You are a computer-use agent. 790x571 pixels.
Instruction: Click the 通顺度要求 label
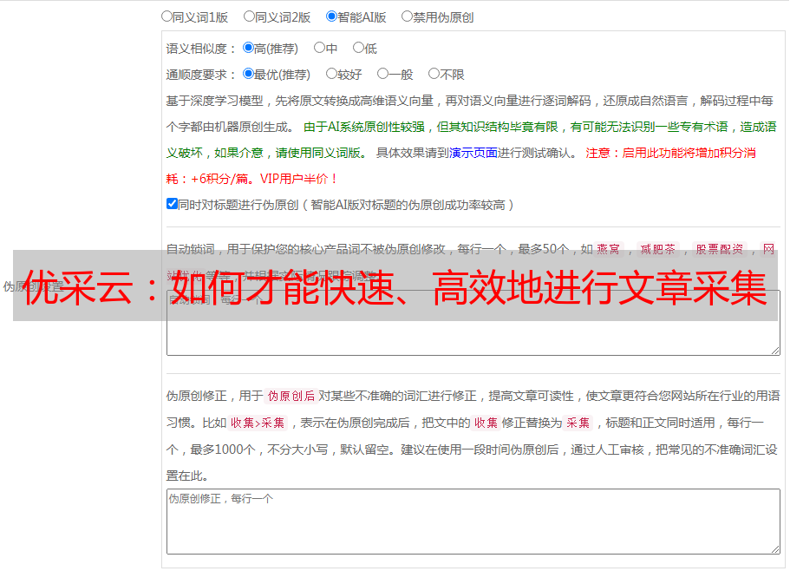200,75
